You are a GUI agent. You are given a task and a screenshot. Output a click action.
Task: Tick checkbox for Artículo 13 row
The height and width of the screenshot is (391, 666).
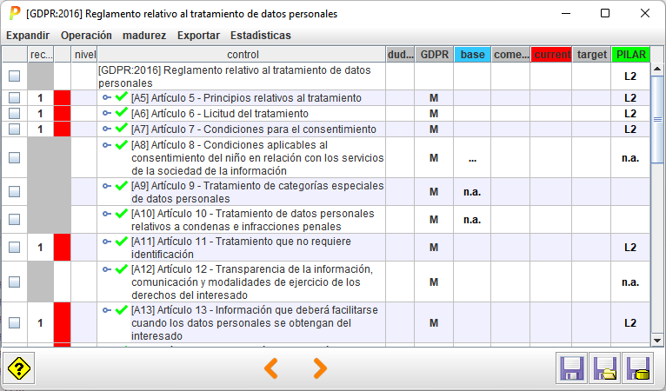pyautogui.click(x=15, y=322)
